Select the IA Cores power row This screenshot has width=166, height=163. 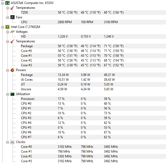pos(93,80)
